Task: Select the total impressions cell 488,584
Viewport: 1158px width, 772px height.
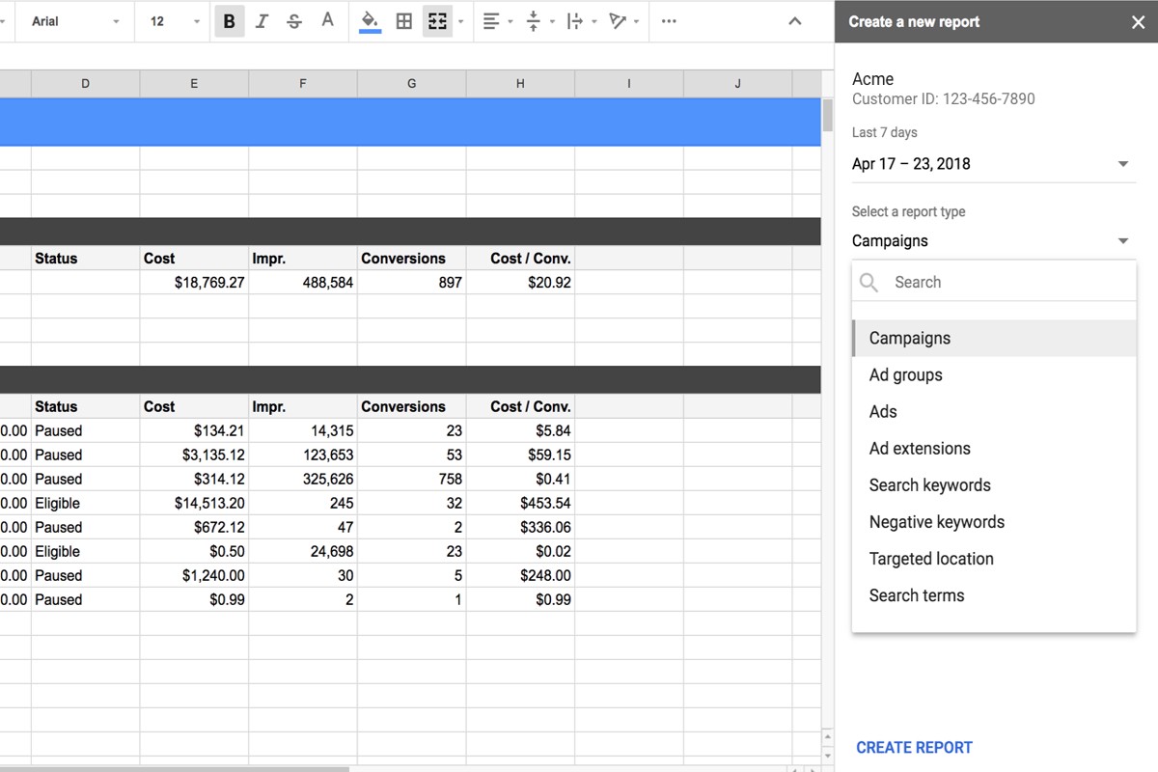Action: tap(303, 283)
